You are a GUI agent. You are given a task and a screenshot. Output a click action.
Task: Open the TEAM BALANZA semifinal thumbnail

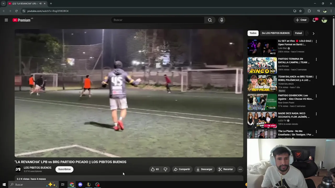tap(262, 83)
